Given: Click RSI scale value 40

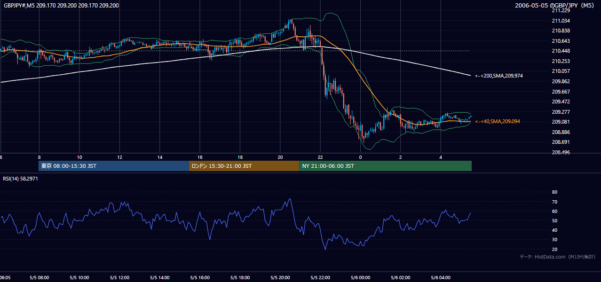Looking at the screenshot, I should [554, 230].
